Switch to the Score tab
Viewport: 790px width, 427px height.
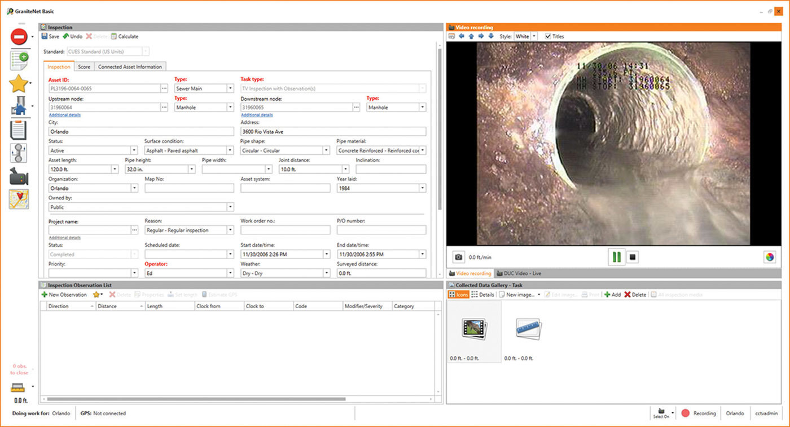point(84,66)
